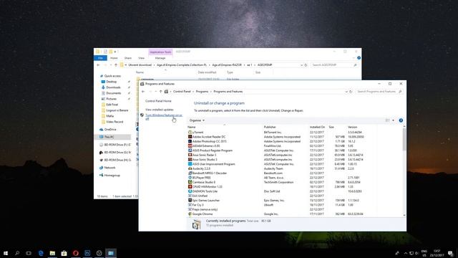The height and width of the screenshot is (258, 458).
Task: Click the File Explorer search field
Action: coord(334,65)
